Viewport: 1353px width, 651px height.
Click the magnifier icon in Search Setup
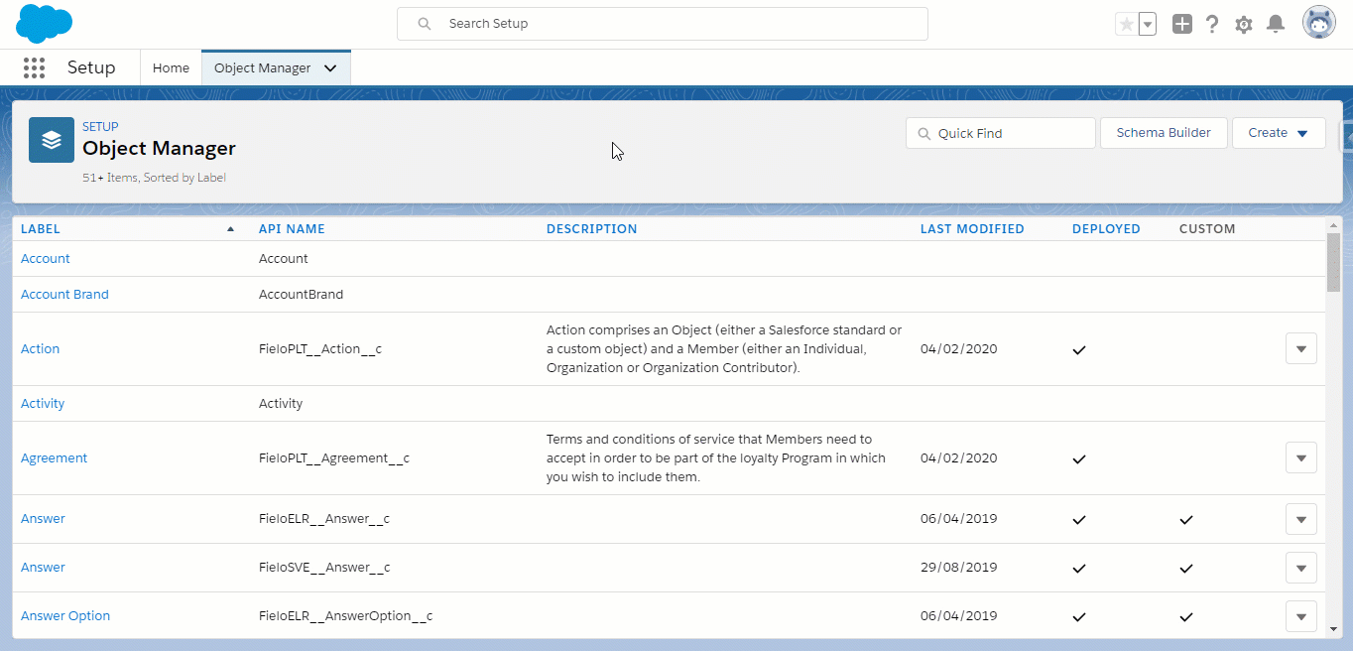tap(425, 24)
